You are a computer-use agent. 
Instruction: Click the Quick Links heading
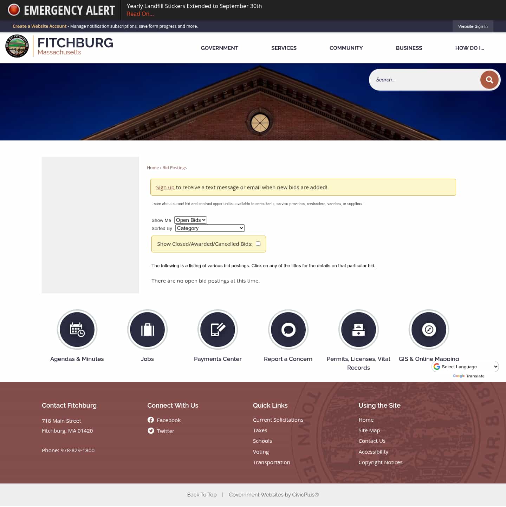tap(270, 406)
